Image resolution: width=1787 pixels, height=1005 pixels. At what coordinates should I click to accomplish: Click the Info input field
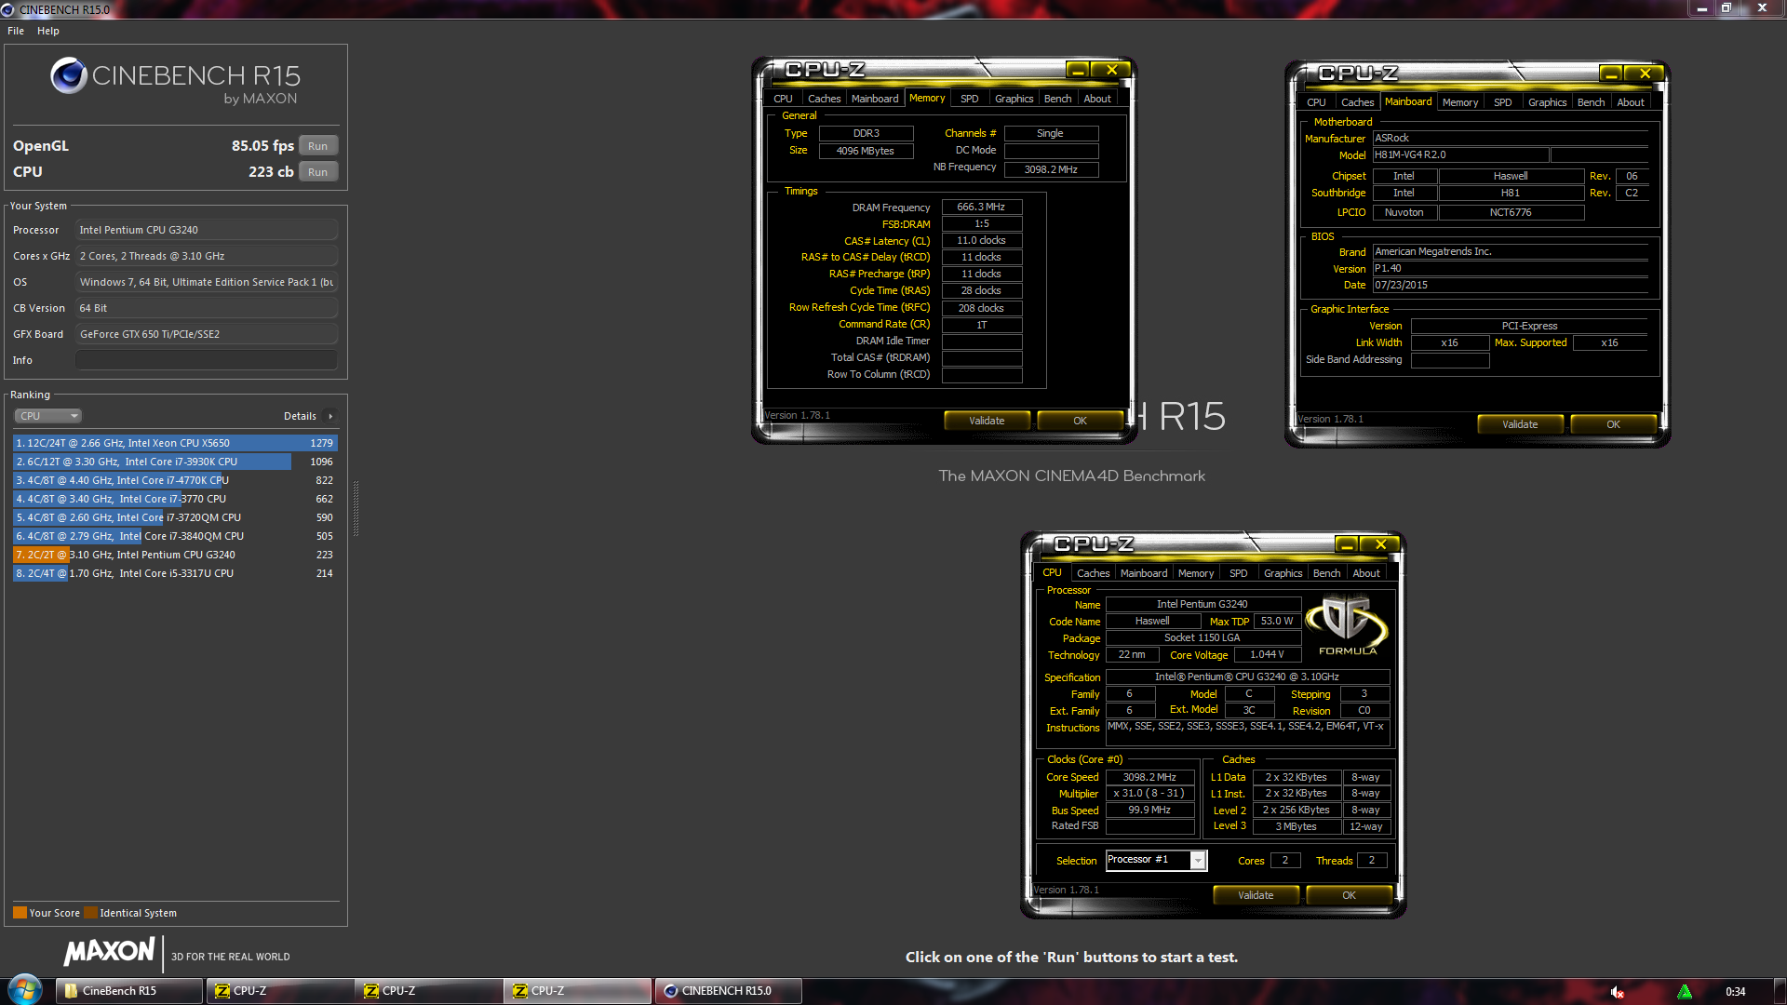(206, 360)
